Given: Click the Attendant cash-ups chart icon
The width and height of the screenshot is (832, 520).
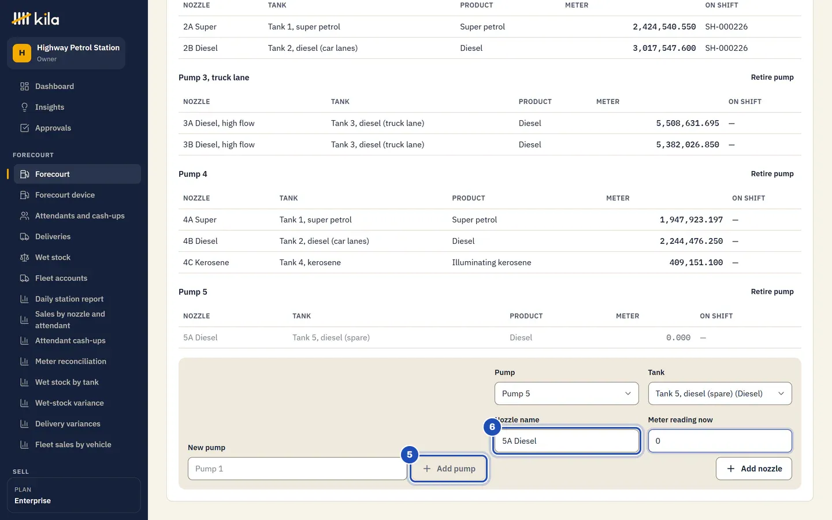Looking at the screenshot, I should (24, 340).
